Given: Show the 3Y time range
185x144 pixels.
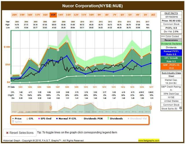Looking at the screenshot, I should (x=145, y=15).
